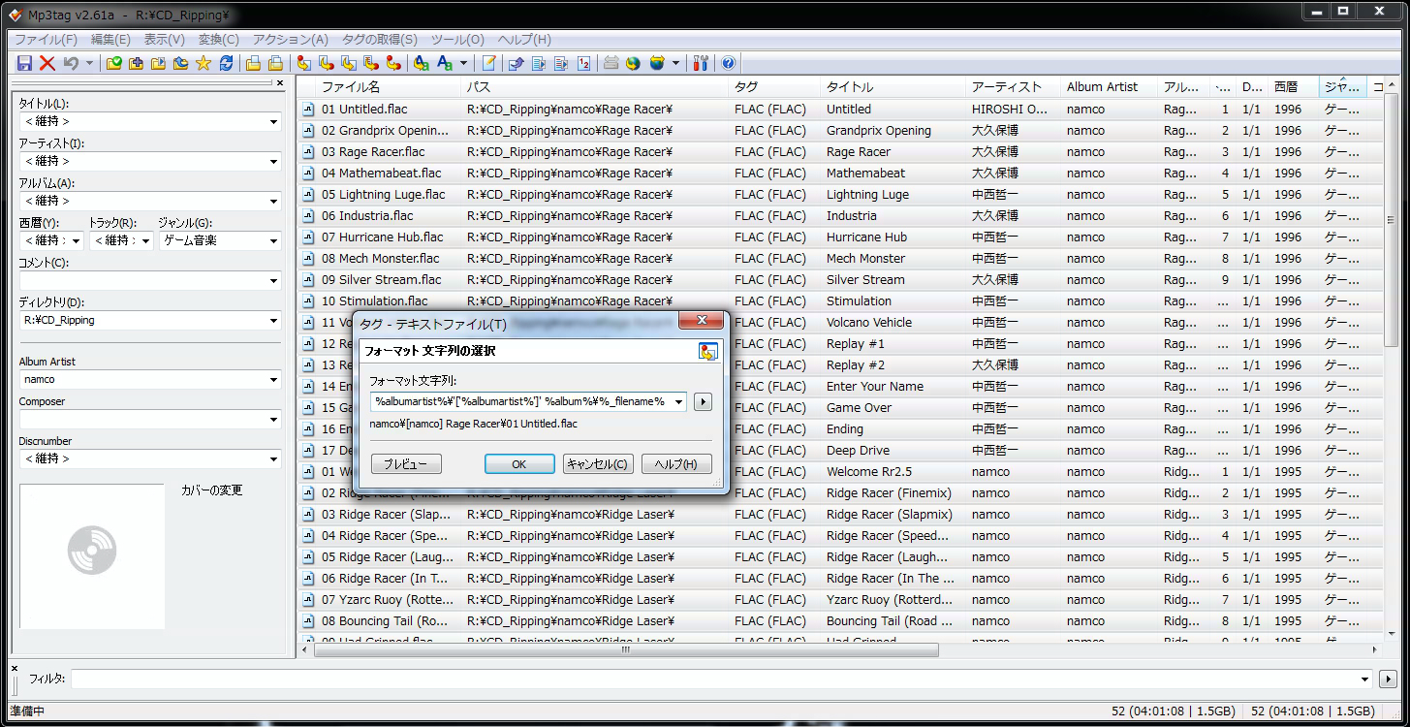Screen dimensions: 1410x727
Task: Click the placeholder arrow button beside format field
Action: (x=704, y=401)
